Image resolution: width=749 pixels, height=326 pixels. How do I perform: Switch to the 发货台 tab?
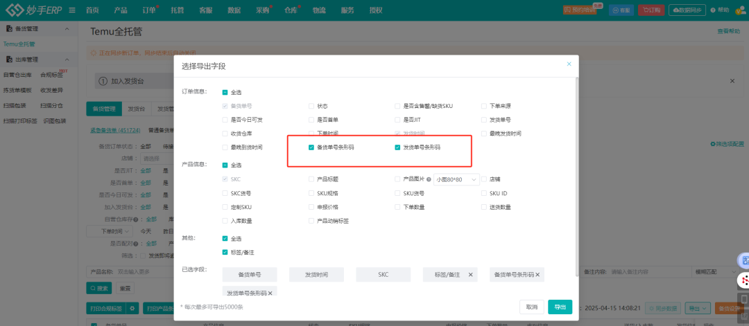(x=137, y=109)
